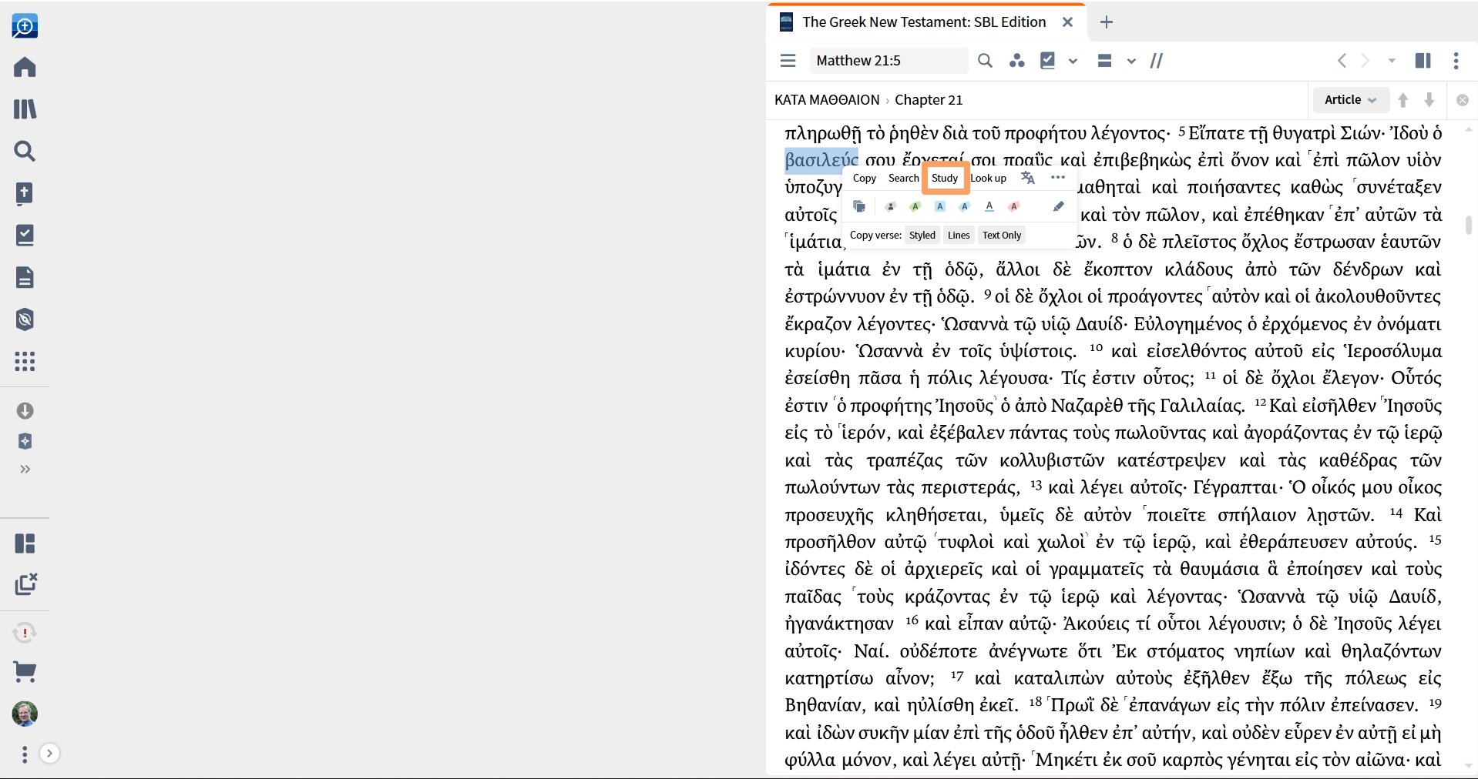
Task: Expand sidebar shortcuts with double chevron
Action: pyautogui.click(x=25, y=469)
